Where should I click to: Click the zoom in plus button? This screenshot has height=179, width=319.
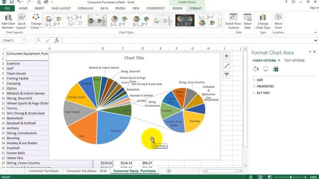point(305,177)
